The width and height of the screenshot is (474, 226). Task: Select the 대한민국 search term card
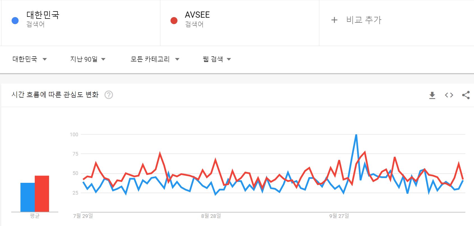pyautogui.click(x=81, y=23)
